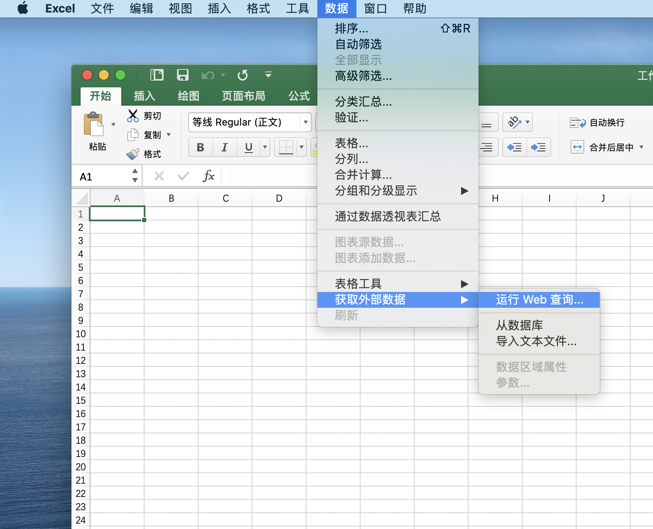
Task: Toggle Bold formatting
Action: click(201, 147)
